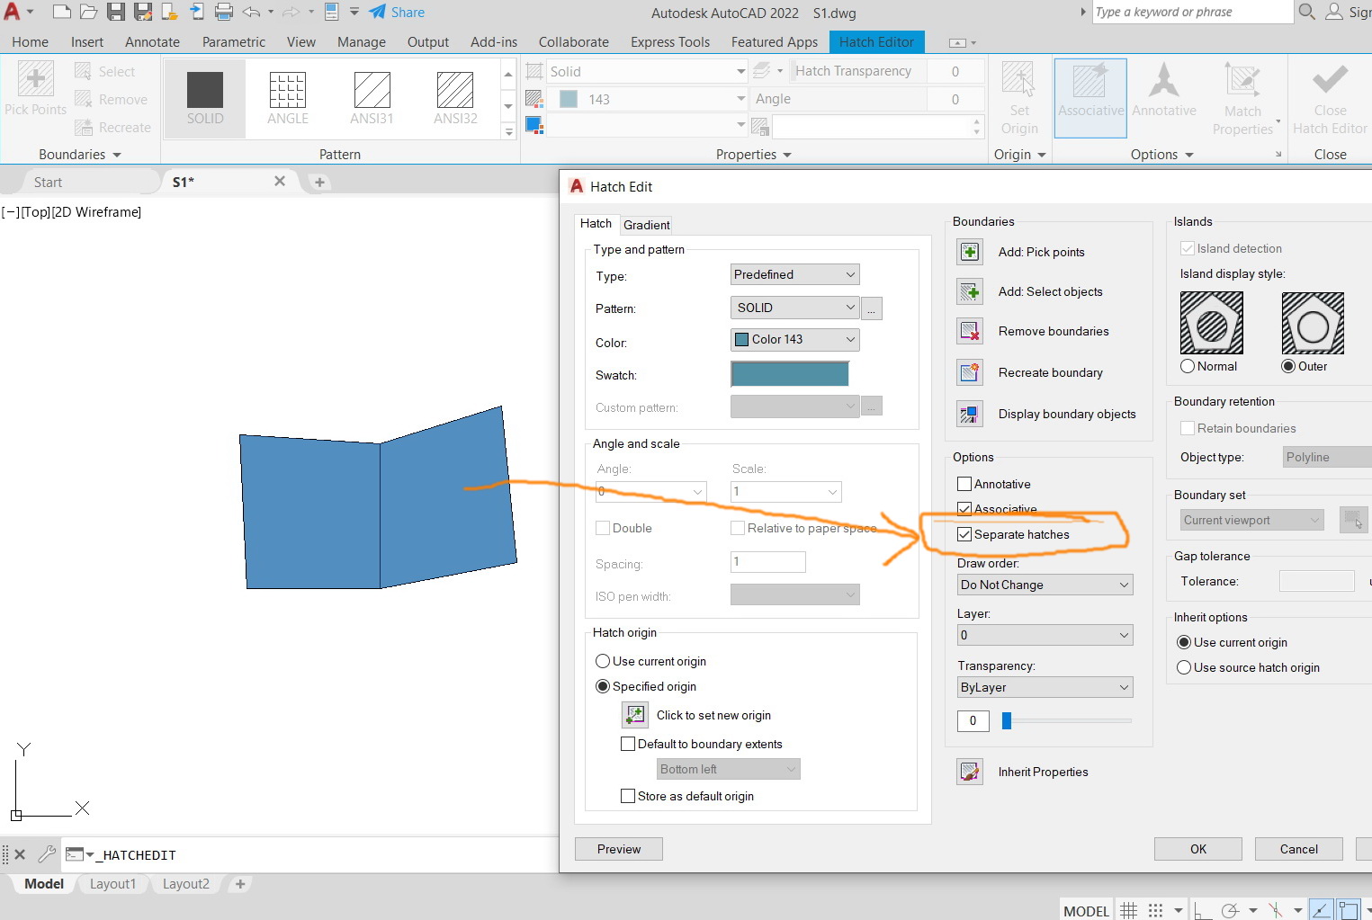The width and height of the screenshot is (1372, 920).
Task: Click the Add: Select objects icon
Action: pyautogui.click(x=969, y=291)
